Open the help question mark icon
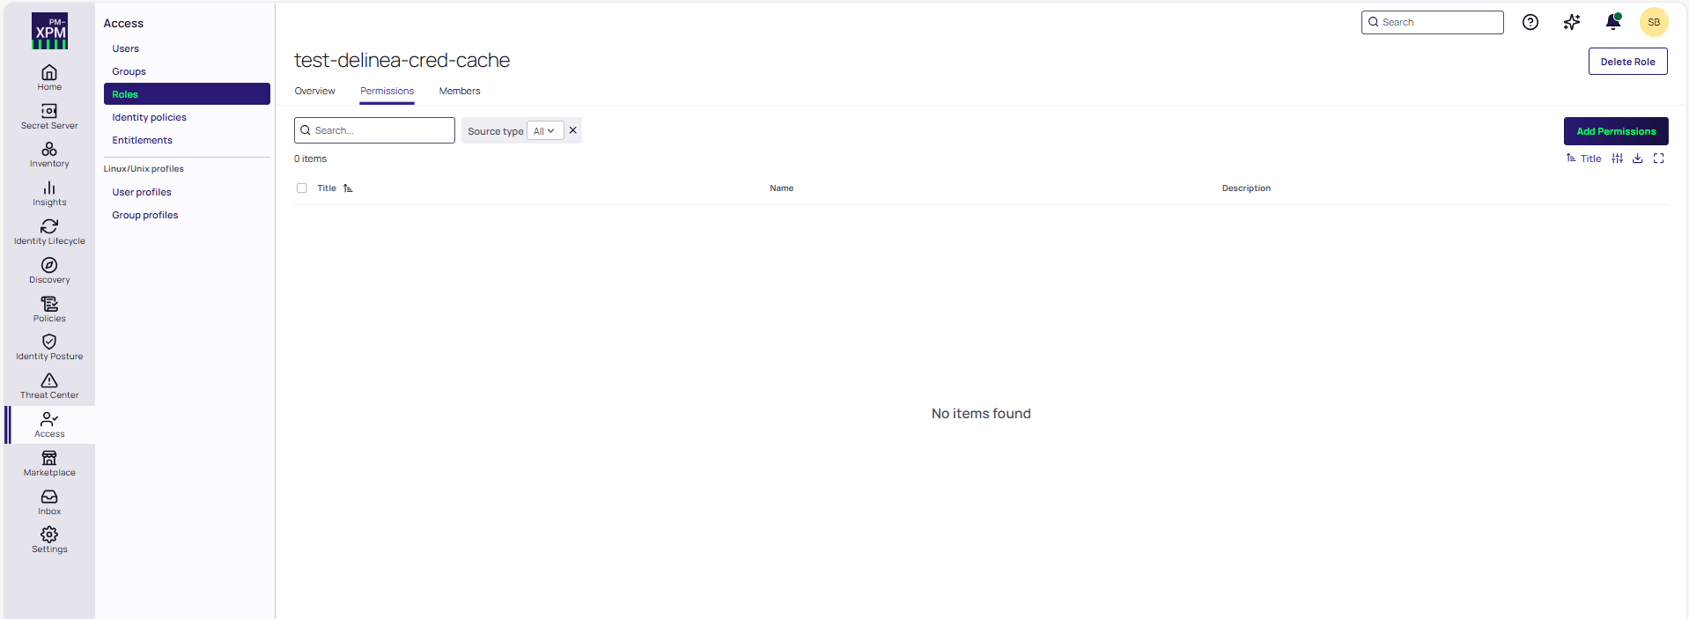The height and width of the screenshot is (619, 1689). (x=1530, y=22)
